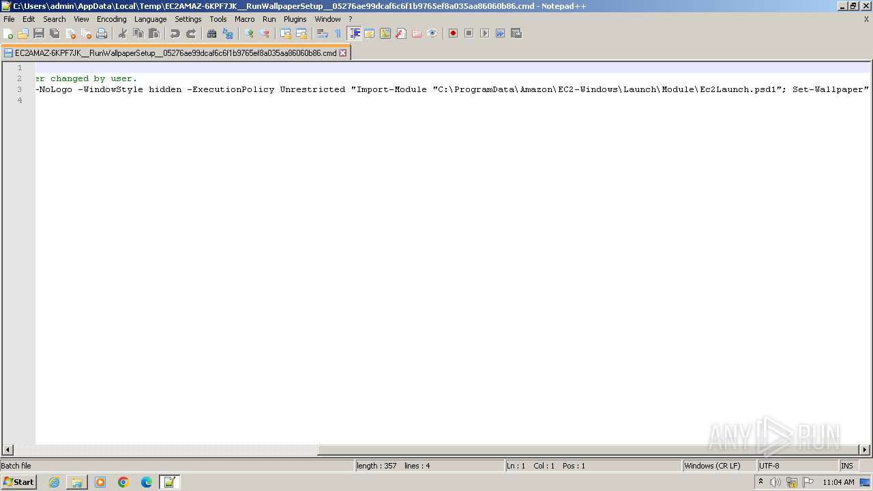Toggle folder as workspace icon
This screenshot has width=873, height=491.
[417, 33]
